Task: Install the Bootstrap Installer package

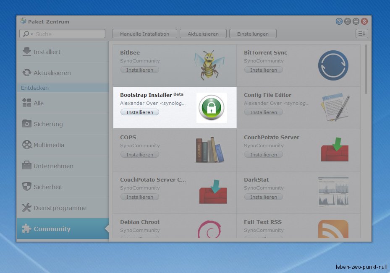Action: coord(139,112)
